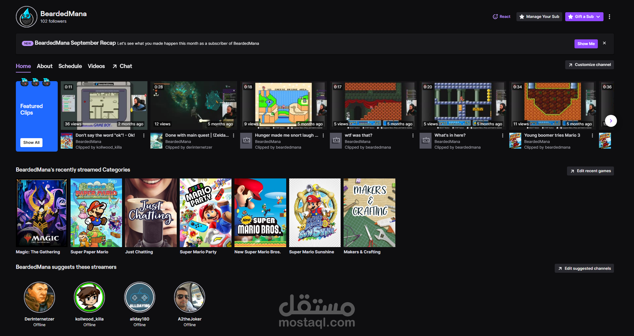Click game box art beside Don't say ok clip

tap(67, 141)
